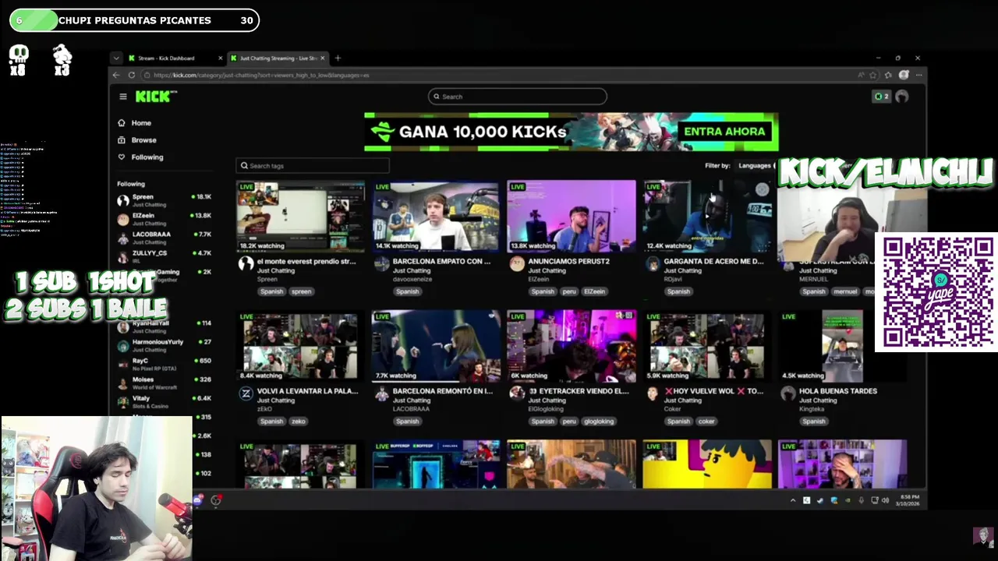
Task: Open Moises in the Following sidebar list
Action: [164, 383]
